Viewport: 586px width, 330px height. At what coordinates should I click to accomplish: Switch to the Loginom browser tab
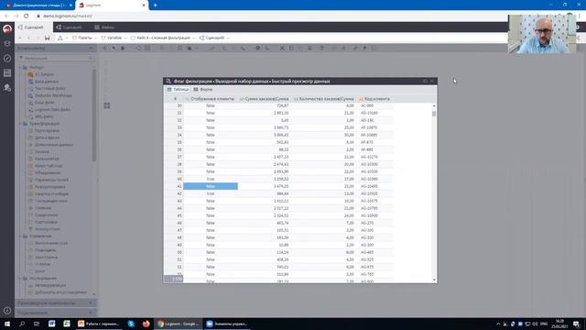(x=112, y=5)
